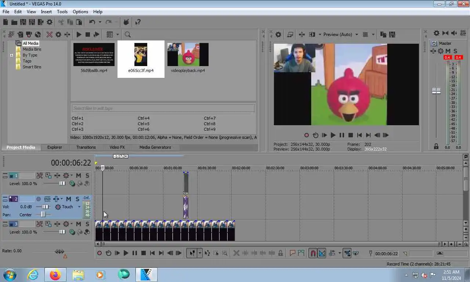Viewport: 470px width, 282px height.
Task: Click the Track FX icon on track 1
Action: point(57,176)
